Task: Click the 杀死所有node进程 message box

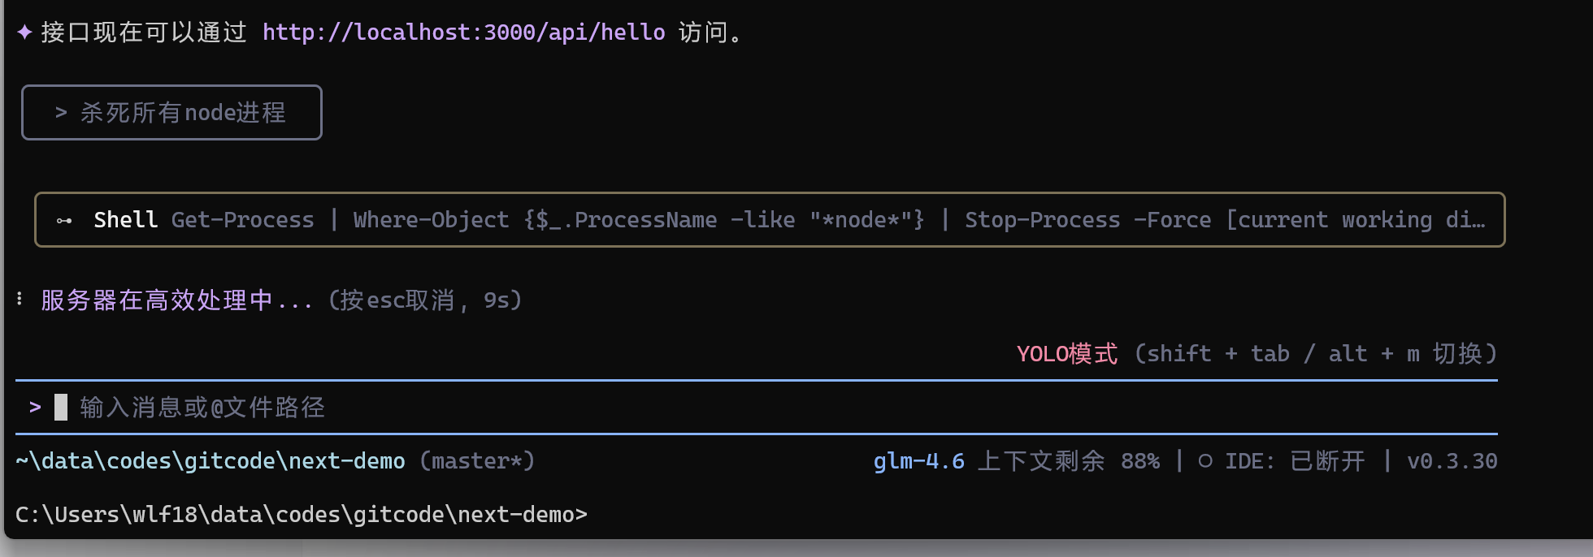Action: pos(171,113)
